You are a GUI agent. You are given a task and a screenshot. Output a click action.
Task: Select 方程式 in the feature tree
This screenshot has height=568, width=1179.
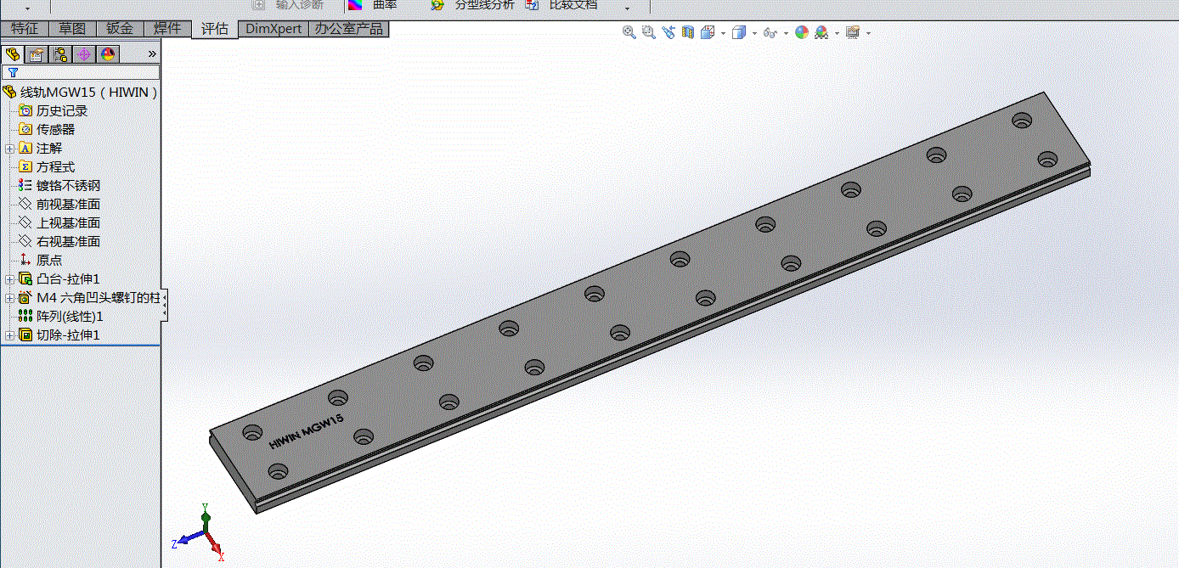56,166
